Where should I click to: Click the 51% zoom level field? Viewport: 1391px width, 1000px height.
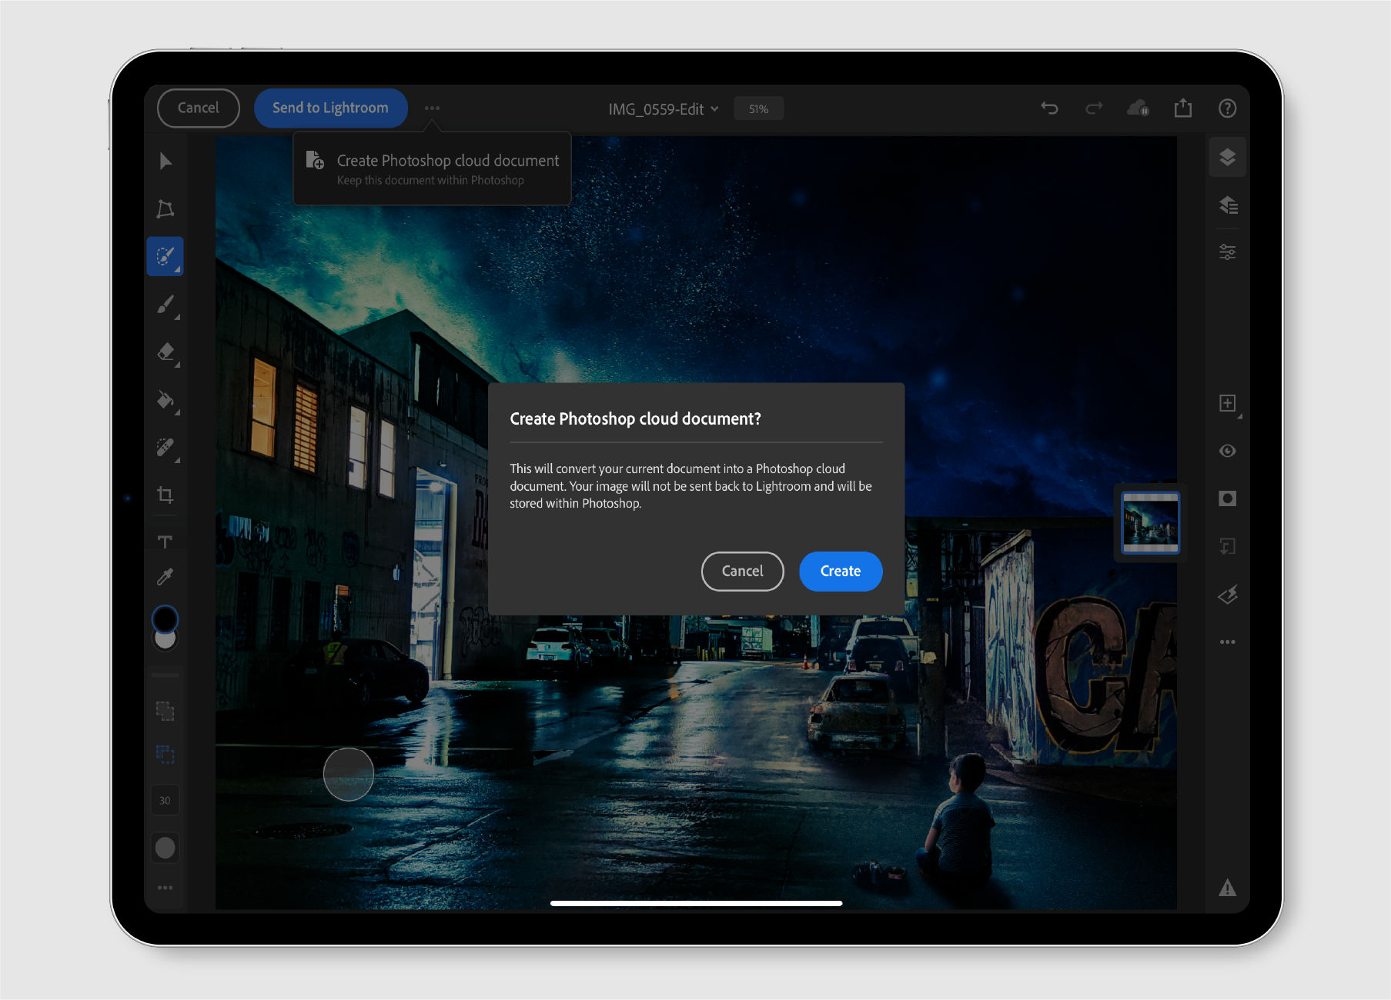pyautogui.click(x=759, y=109)
